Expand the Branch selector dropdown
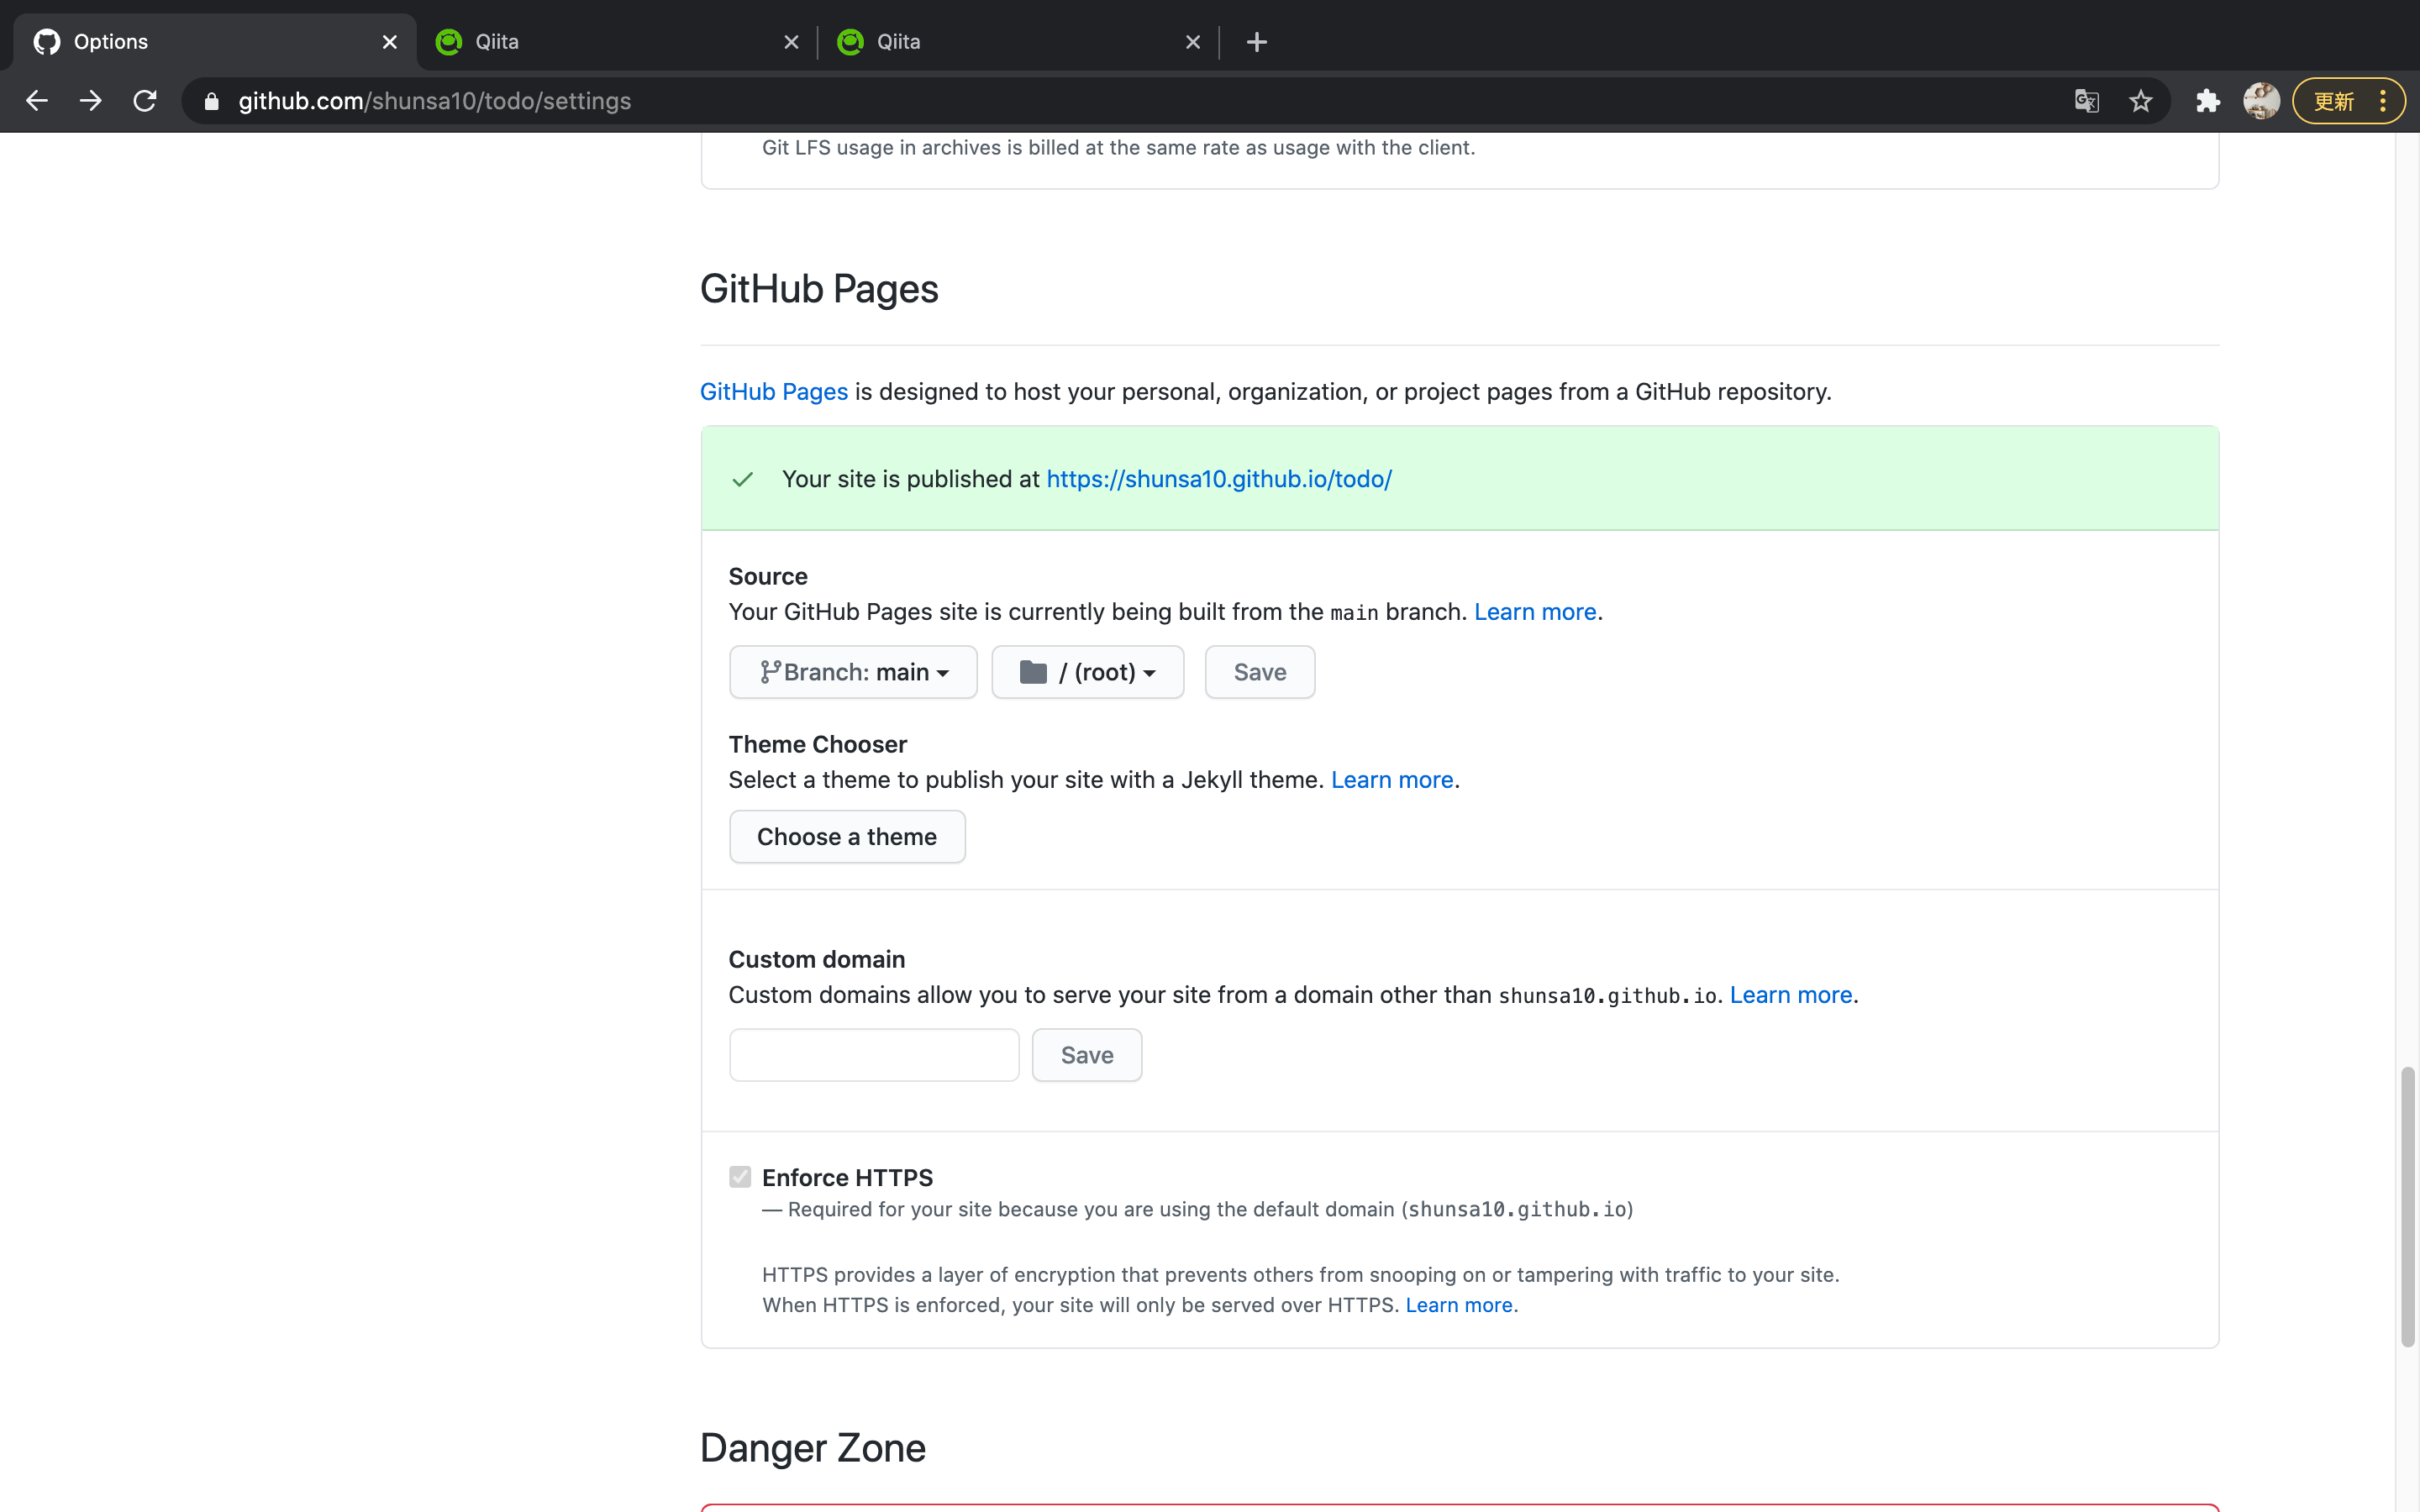Image resolution: width=2420 pixels, height=1512 pixels. [x=852, y=670]
